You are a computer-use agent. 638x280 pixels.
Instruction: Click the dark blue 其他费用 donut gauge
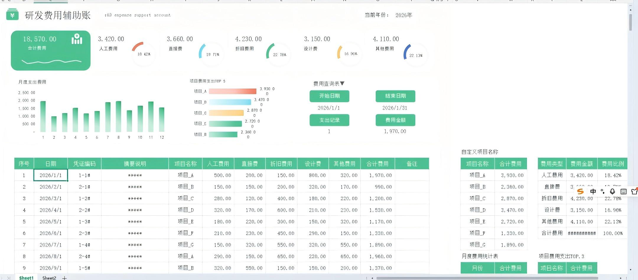(x=416, y=55)
